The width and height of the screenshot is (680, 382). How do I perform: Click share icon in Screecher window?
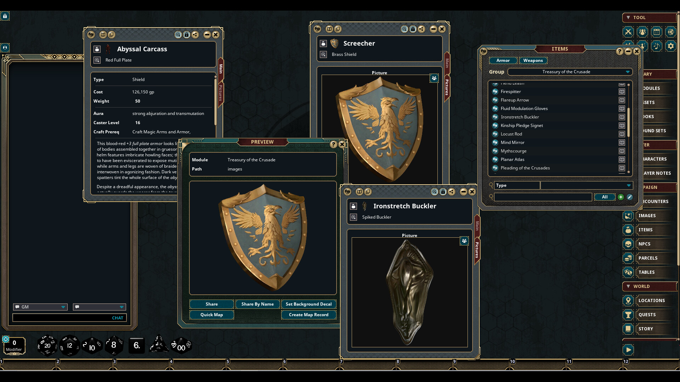click(x=421, y=29)
